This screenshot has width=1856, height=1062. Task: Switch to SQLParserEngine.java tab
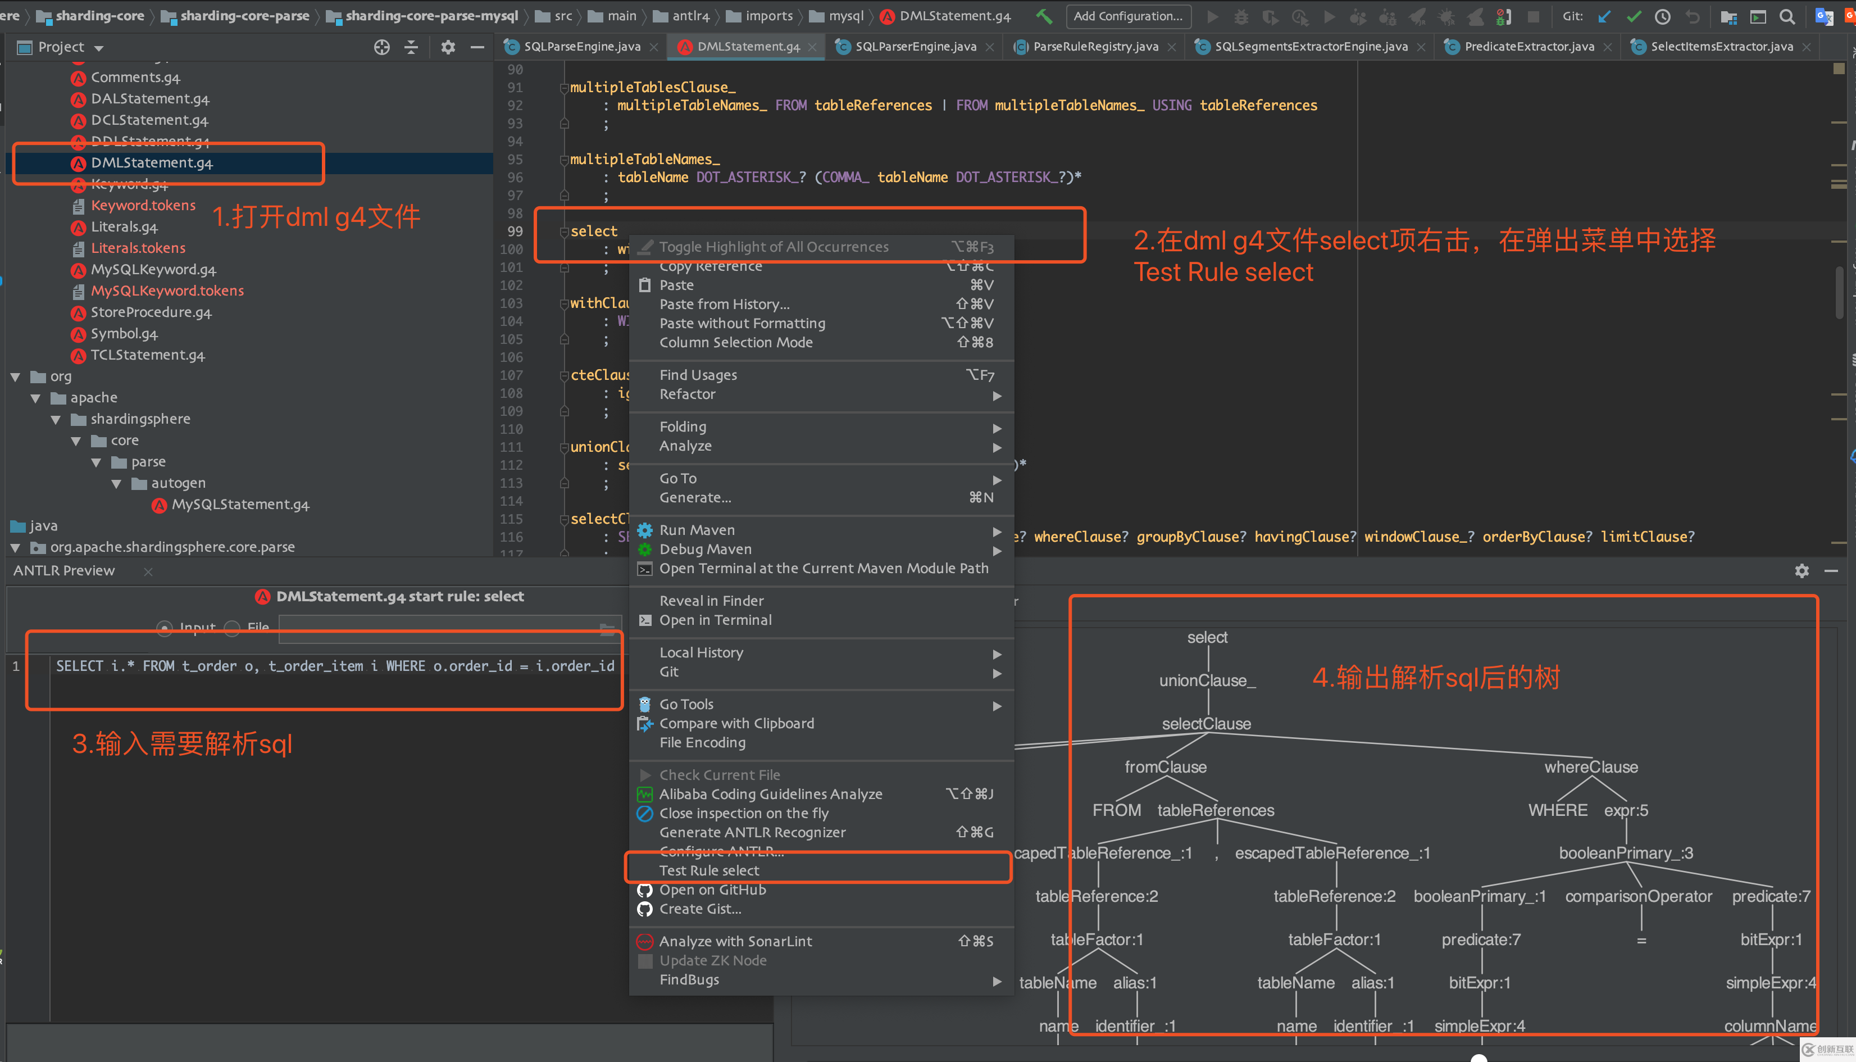915,47
